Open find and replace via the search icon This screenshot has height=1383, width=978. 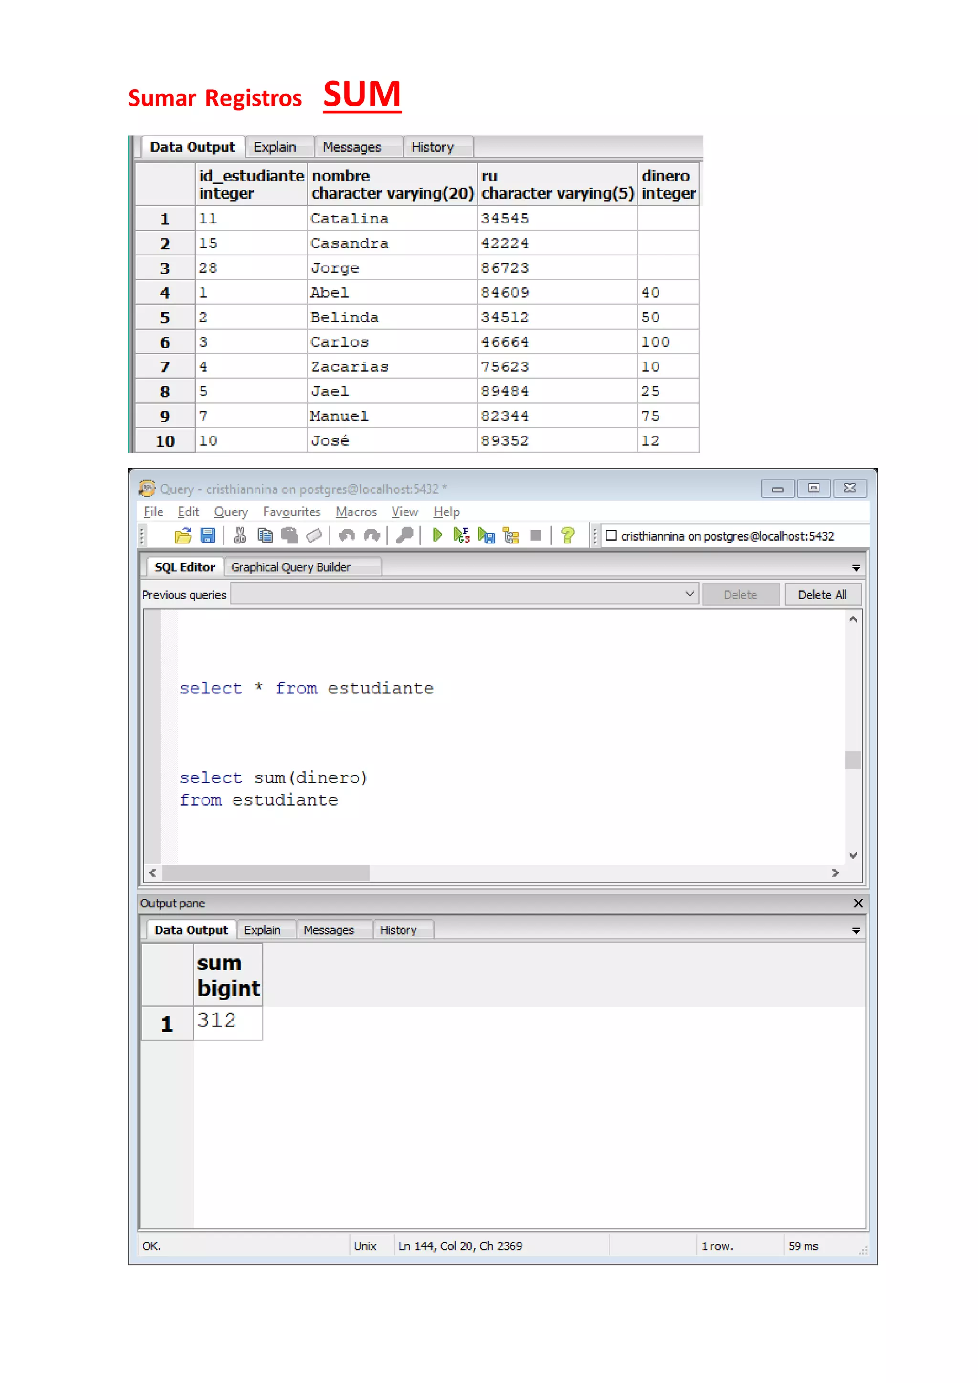(x=404, y=535)
